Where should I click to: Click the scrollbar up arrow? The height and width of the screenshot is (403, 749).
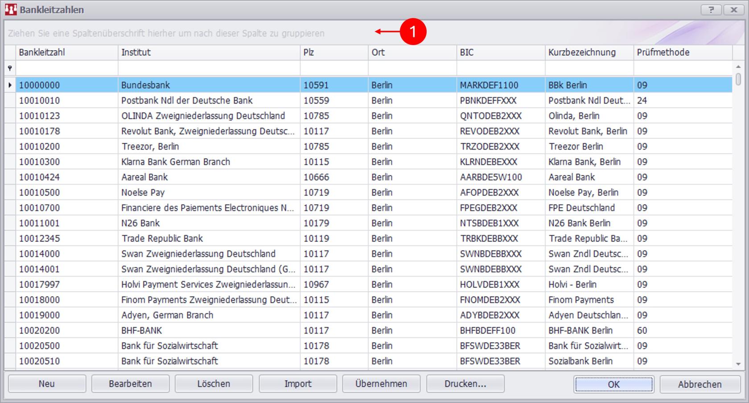[738, 66]
